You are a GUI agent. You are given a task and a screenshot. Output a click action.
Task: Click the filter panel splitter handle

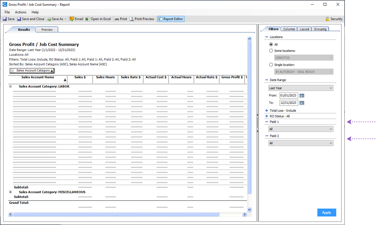click(257, 123)
